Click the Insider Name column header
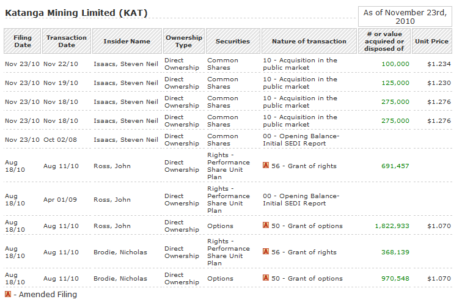The image size is (462, 302). pyautogui.click(x=127, y=41)
